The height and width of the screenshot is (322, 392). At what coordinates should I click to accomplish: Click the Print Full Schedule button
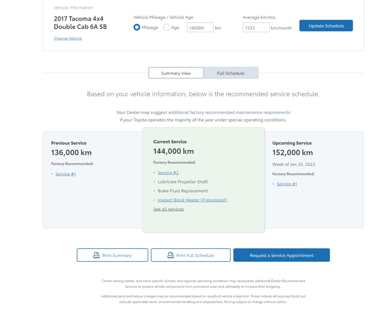coord(191,255)
